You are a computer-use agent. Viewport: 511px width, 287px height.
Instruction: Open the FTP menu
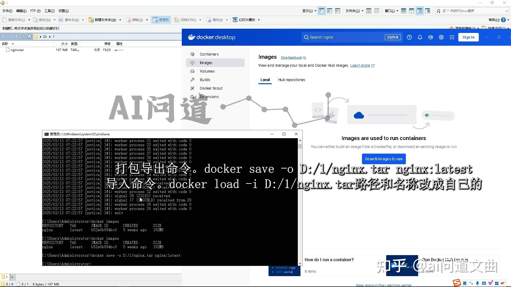click(x=35, y=11)
